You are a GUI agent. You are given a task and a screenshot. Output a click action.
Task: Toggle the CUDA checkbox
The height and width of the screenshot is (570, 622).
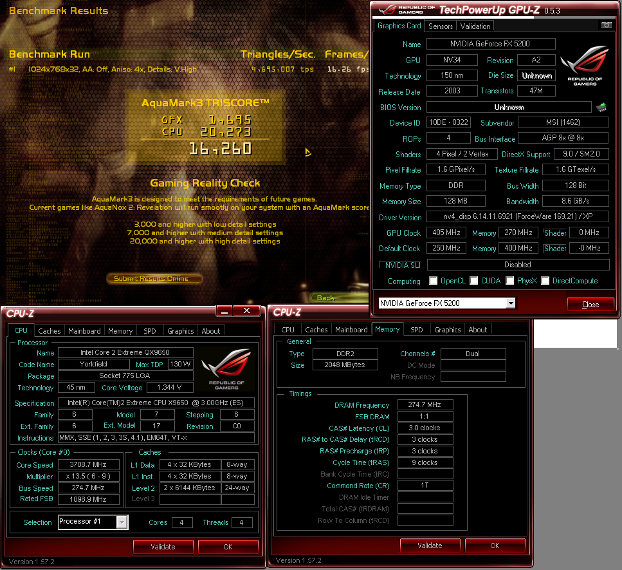tap(473, 281)
